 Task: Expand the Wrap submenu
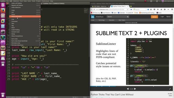(x=25, y=34)
